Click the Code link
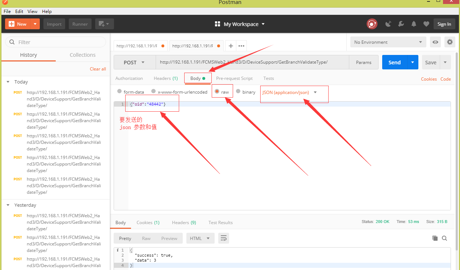This screenshot has width=460, height=270. tap(446, 79)
